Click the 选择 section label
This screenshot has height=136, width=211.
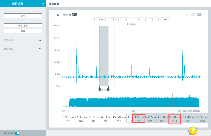(x=134, y=111)
